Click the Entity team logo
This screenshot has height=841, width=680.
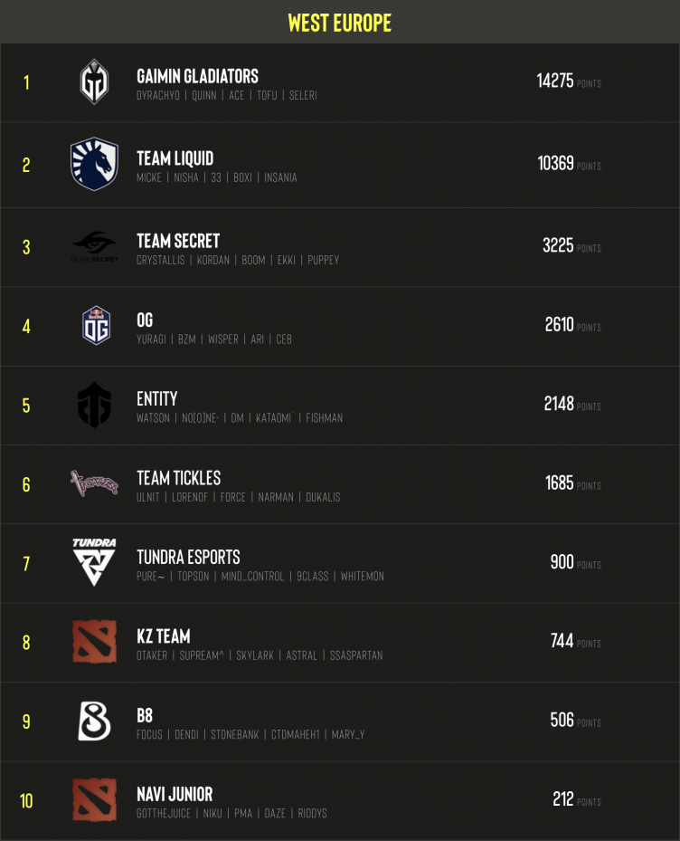pyautogui.click(x=94, y=405)
